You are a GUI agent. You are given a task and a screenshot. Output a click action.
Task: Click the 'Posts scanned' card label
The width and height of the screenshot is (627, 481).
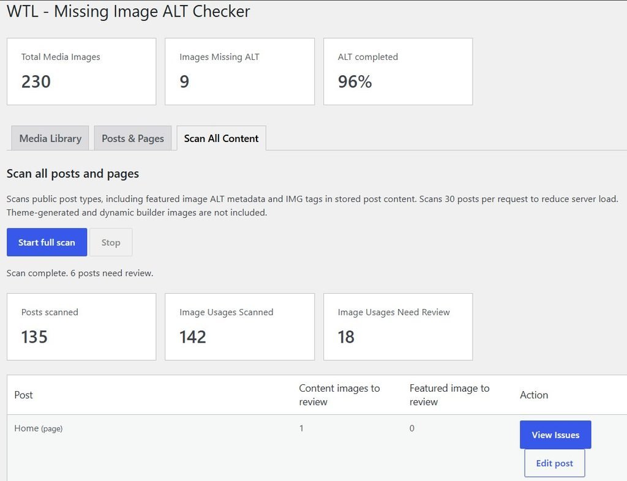click(50, 312)
